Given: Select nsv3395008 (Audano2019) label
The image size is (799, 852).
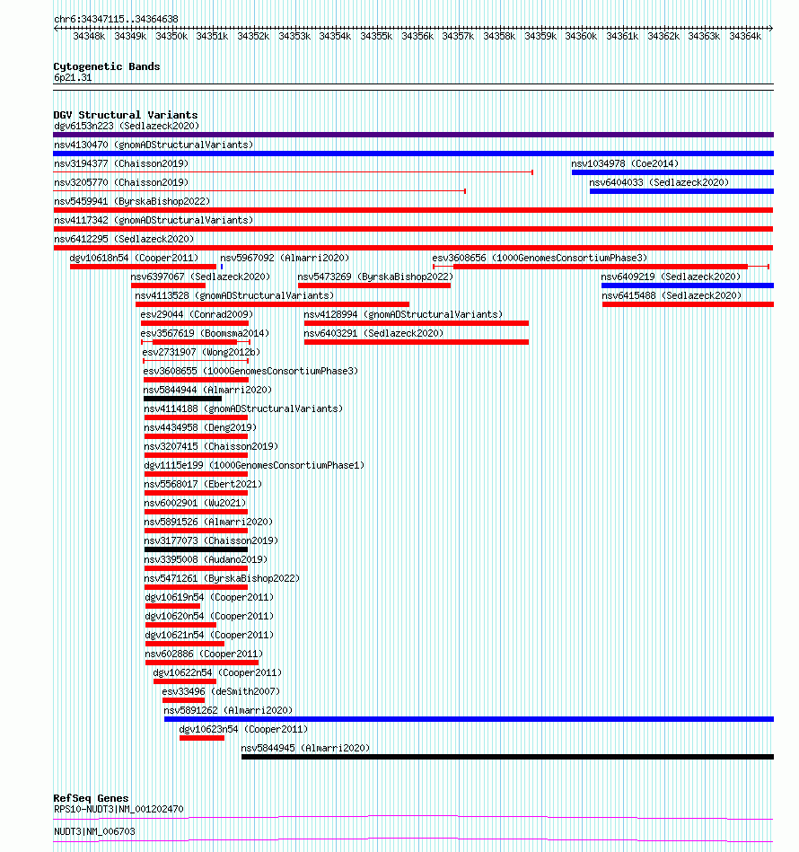Looking at the screenshot, I should tap(206, 559).
